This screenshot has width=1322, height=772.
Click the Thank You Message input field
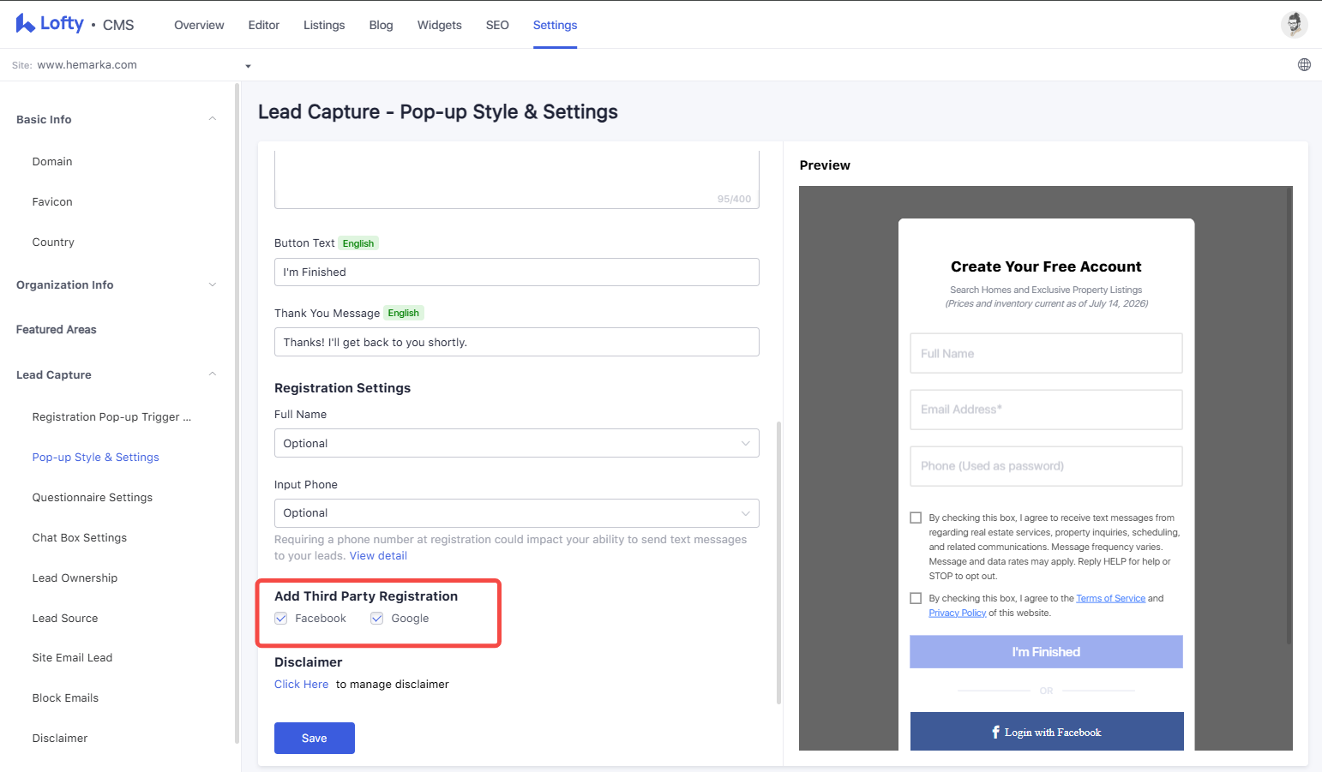516,342
